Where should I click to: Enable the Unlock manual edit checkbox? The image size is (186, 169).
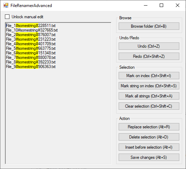(x=7, y=17)
